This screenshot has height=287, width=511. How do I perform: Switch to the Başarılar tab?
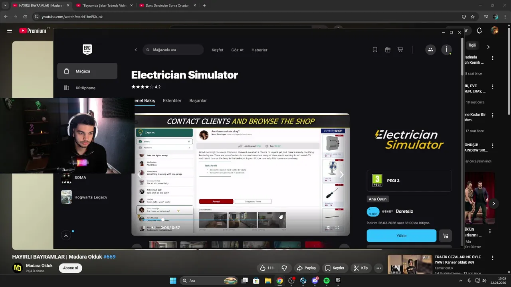point(198,100)
